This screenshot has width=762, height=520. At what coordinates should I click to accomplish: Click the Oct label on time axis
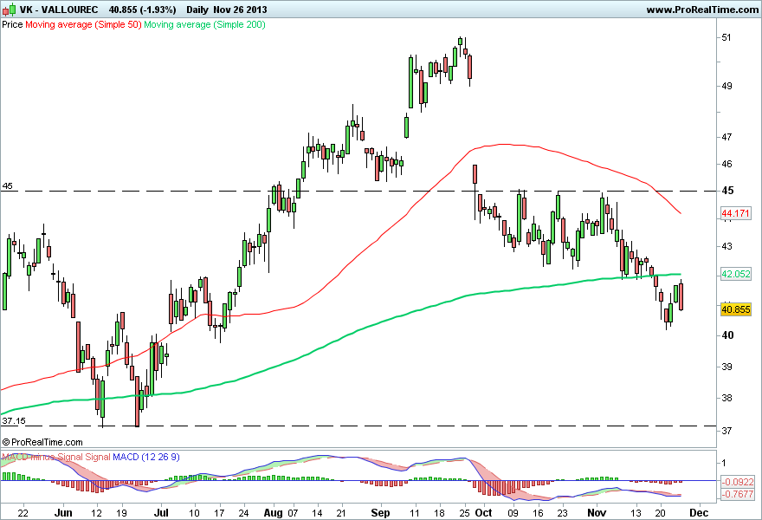483,513
